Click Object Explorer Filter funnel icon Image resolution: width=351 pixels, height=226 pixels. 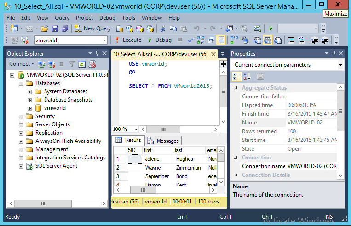pos(72,64)
